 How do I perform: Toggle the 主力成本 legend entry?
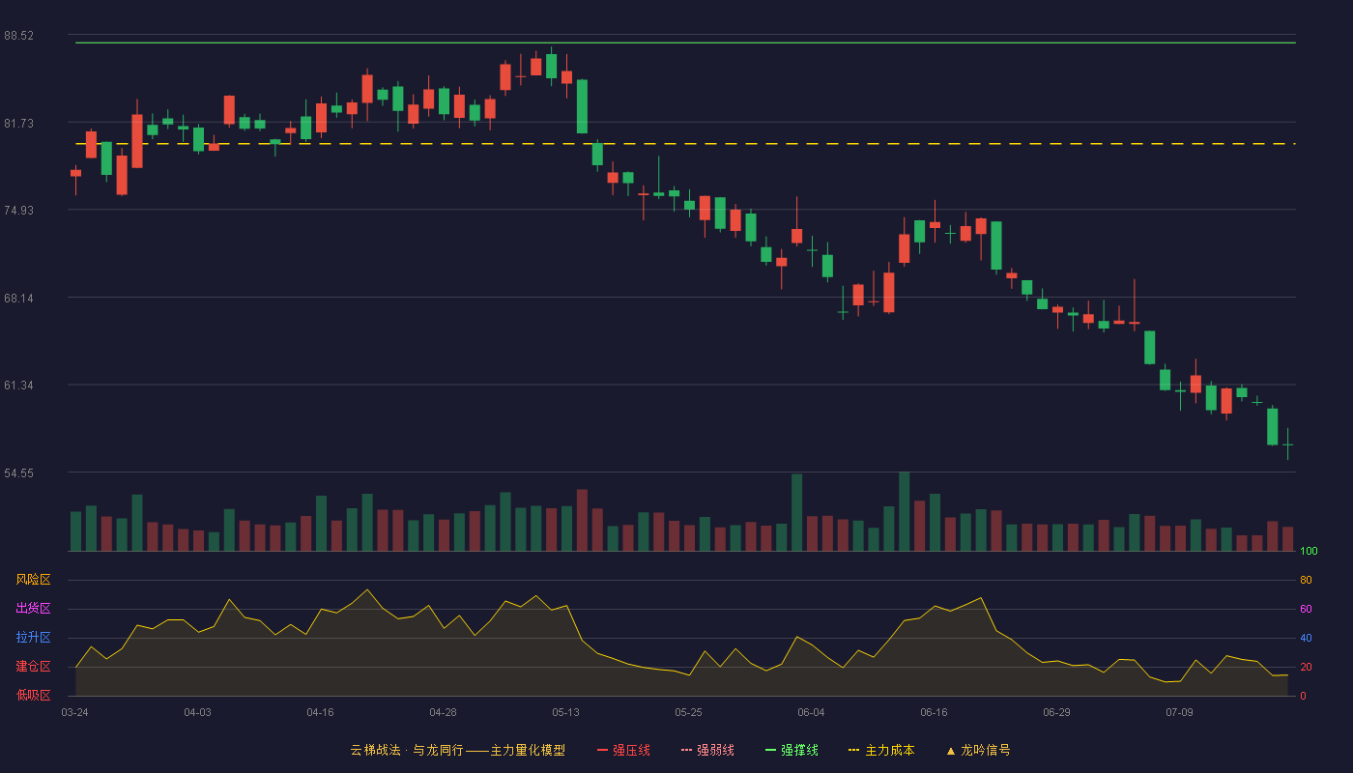881,750
